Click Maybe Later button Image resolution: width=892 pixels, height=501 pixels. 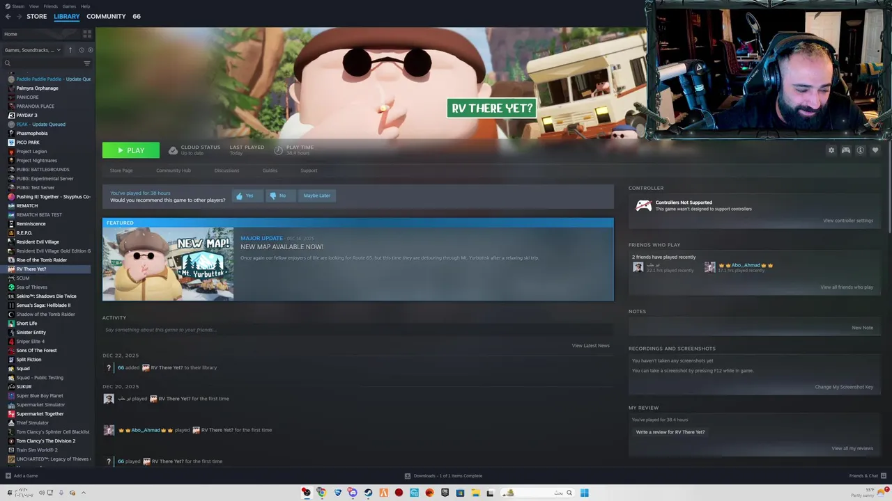pyautogui.click(x=316, y=196)
